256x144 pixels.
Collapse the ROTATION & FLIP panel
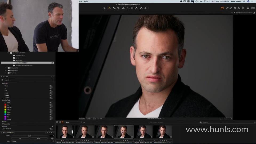pyautogui.click(x=2, y=133)
